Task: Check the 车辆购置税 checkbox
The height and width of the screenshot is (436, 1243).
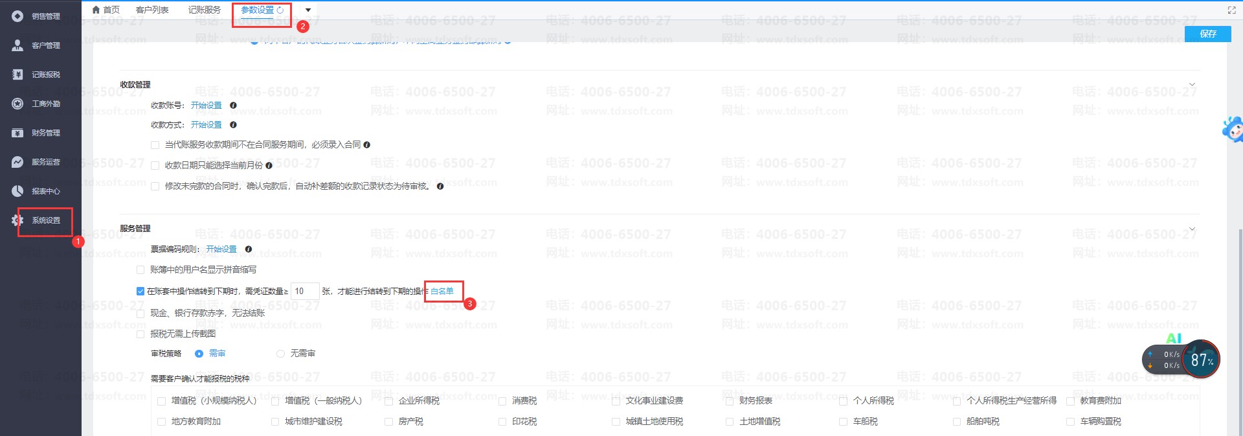Action: [x=1071, y=422]
